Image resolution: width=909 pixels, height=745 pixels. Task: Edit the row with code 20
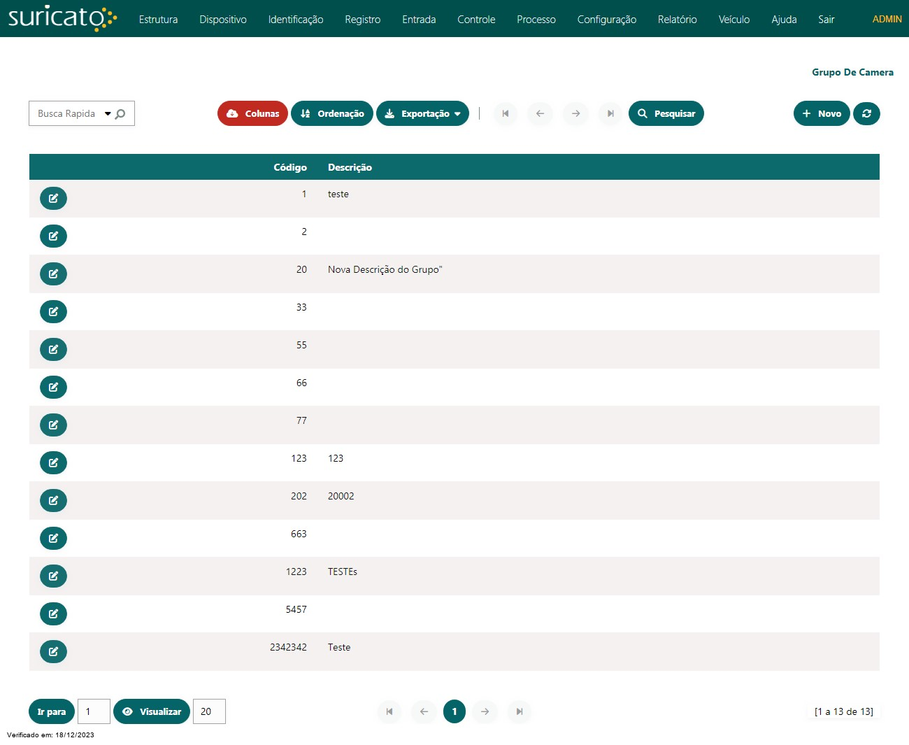[53, 274]
